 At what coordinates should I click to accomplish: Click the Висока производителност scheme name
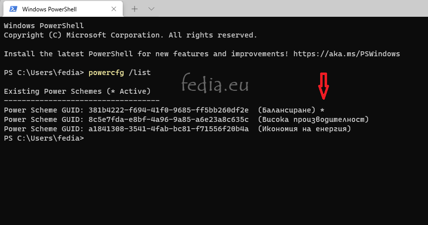(313, 119)
